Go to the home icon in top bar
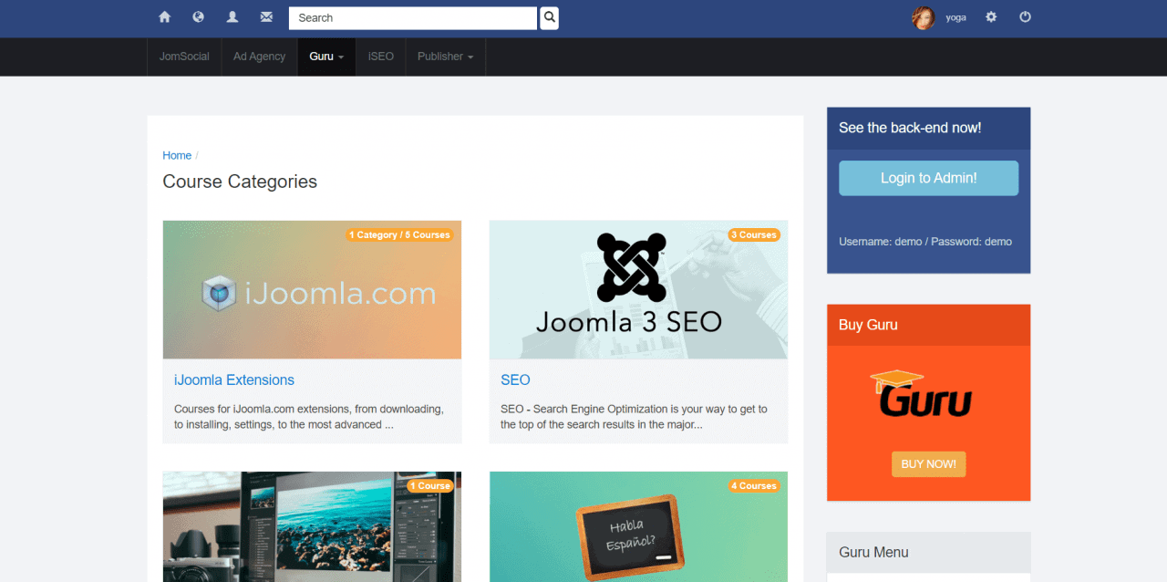 (164, 17)
